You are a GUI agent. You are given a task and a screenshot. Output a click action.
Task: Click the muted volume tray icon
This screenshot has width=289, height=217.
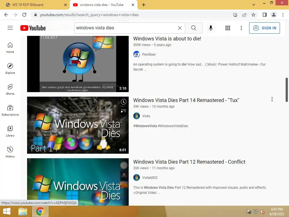tap(262, 212)
